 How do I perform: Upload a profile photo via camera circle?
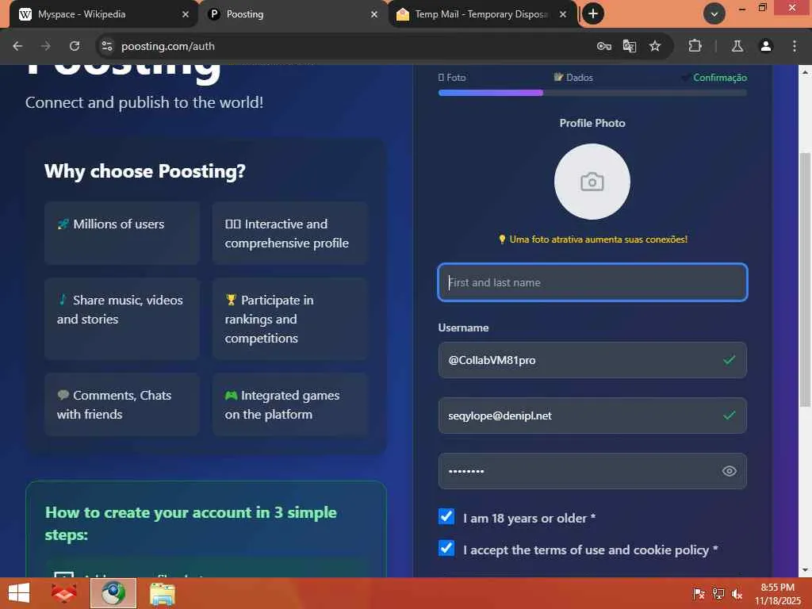point(592,182)
